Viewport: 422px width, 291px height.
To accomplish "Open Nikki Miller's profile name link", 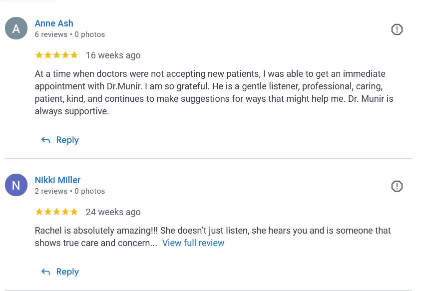I will click(x=57, y=180).
